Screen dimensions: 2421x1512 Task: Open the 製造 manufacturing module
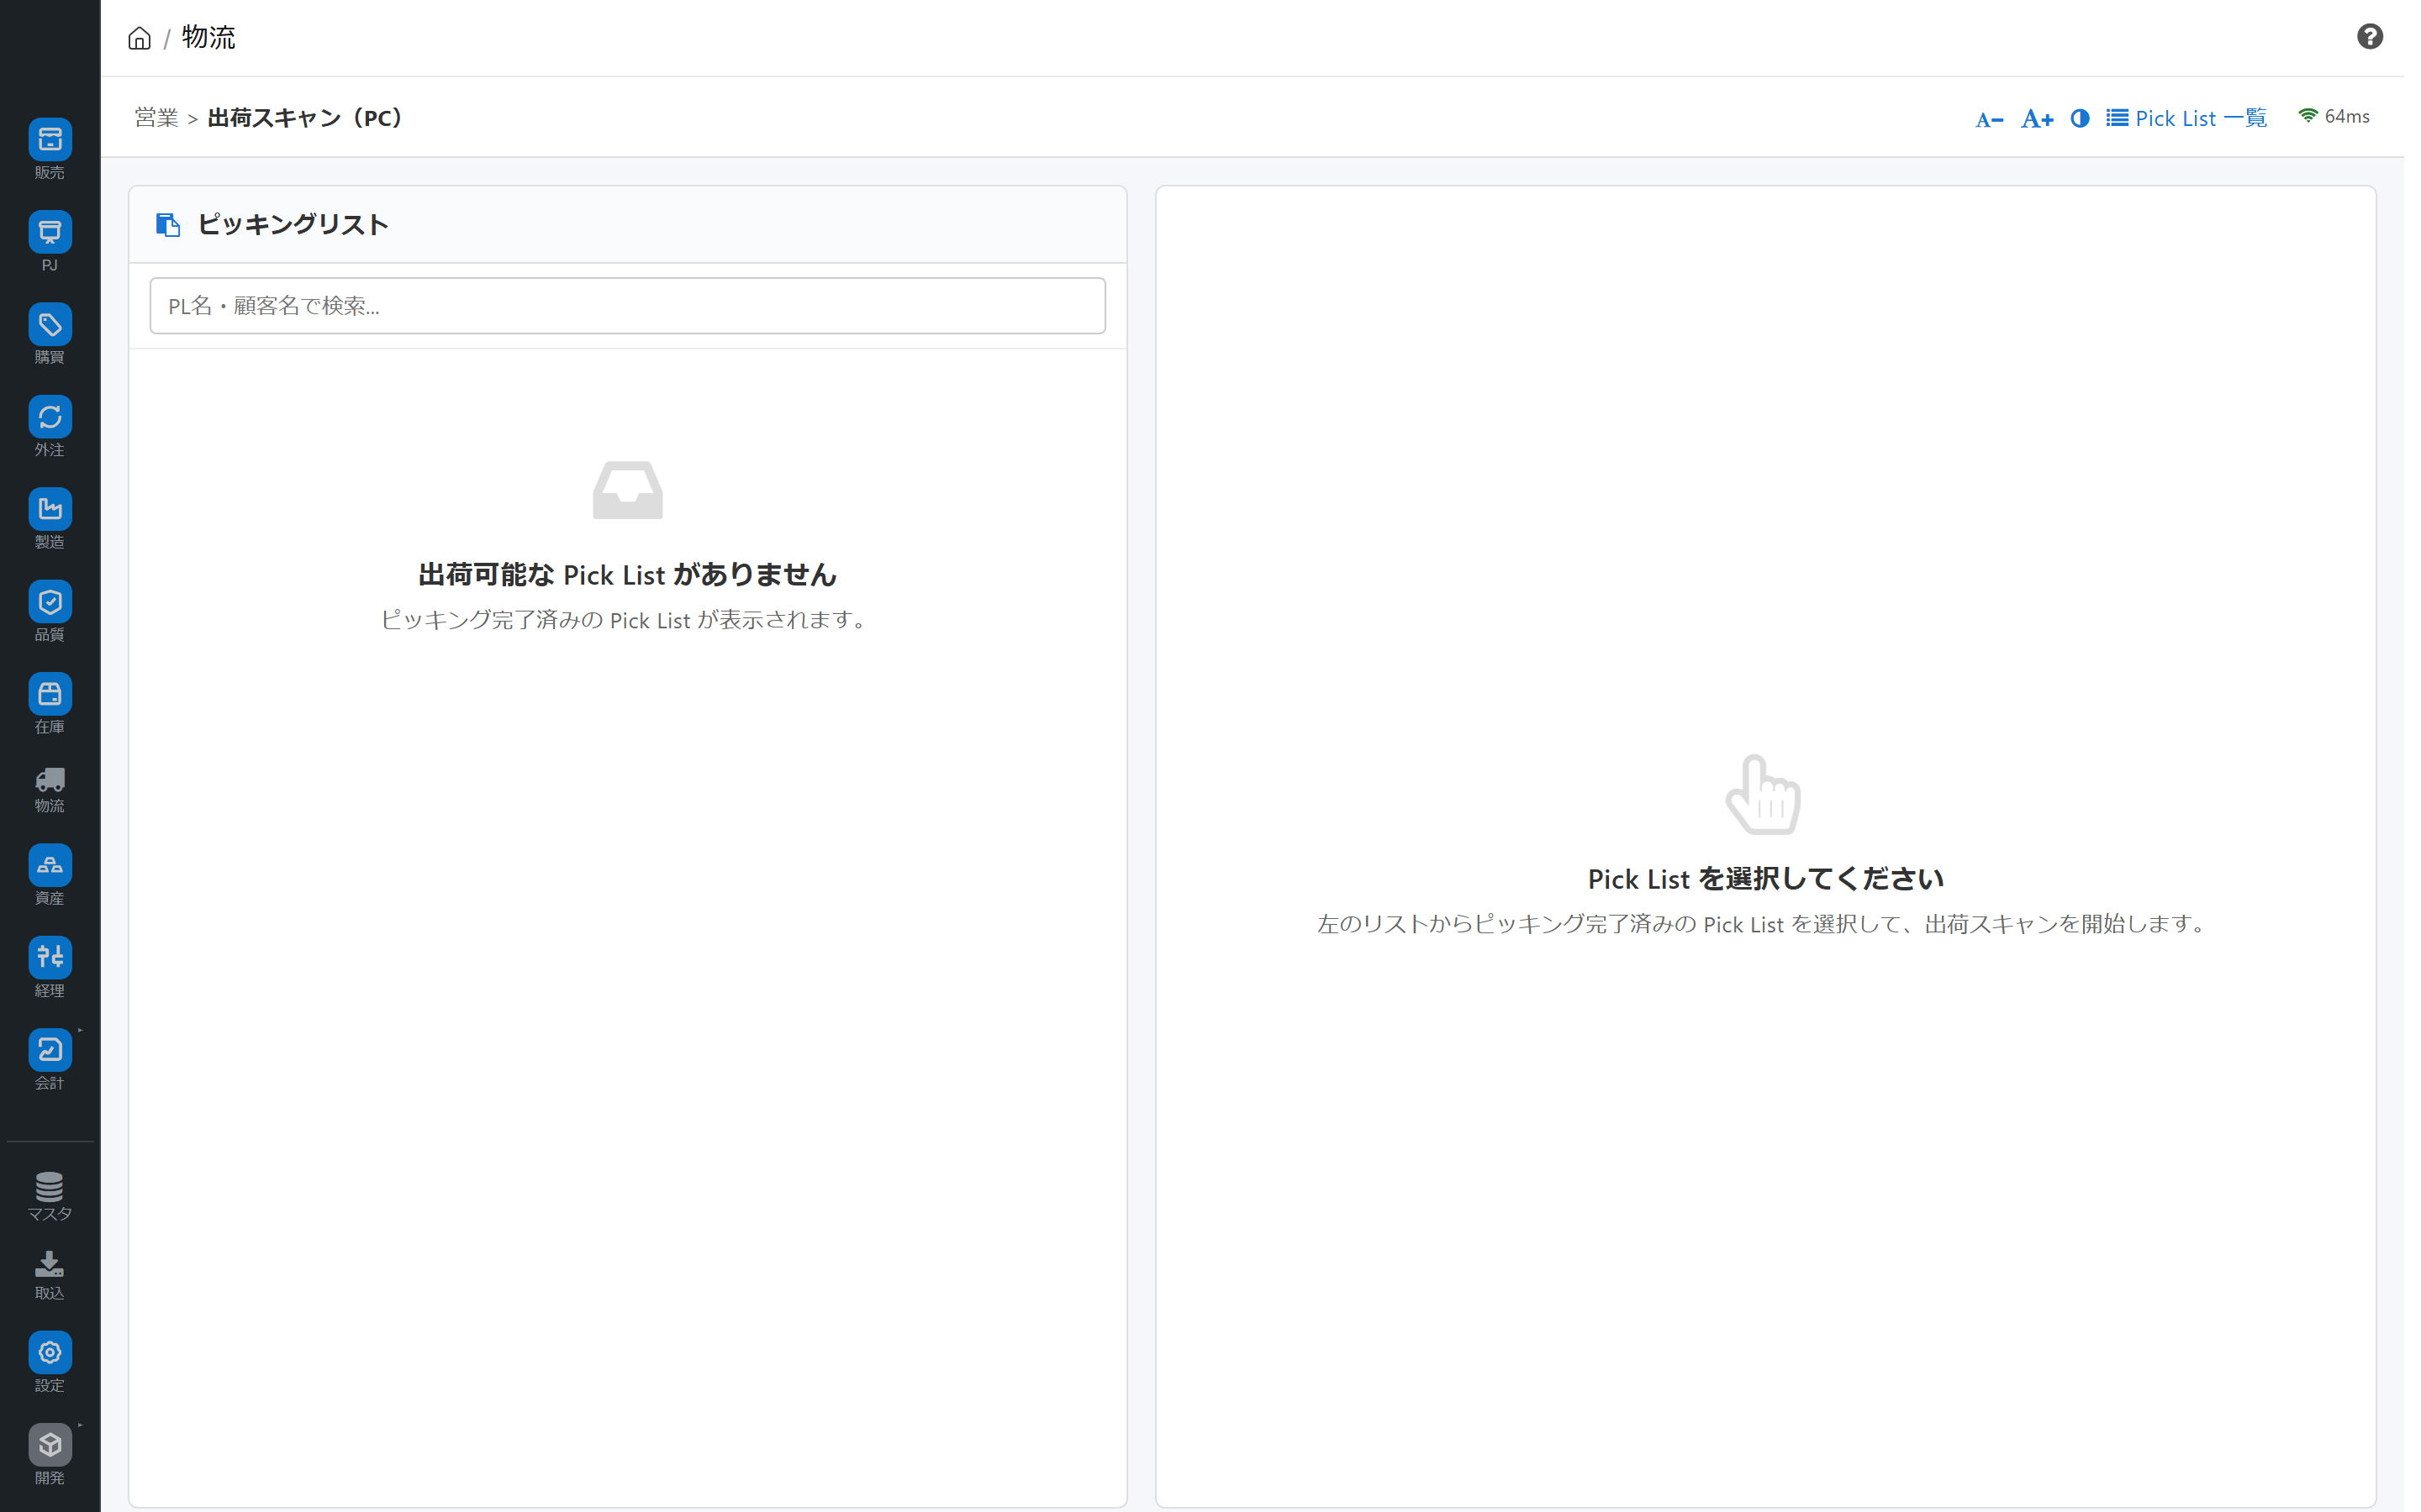(x=50, y=519)
